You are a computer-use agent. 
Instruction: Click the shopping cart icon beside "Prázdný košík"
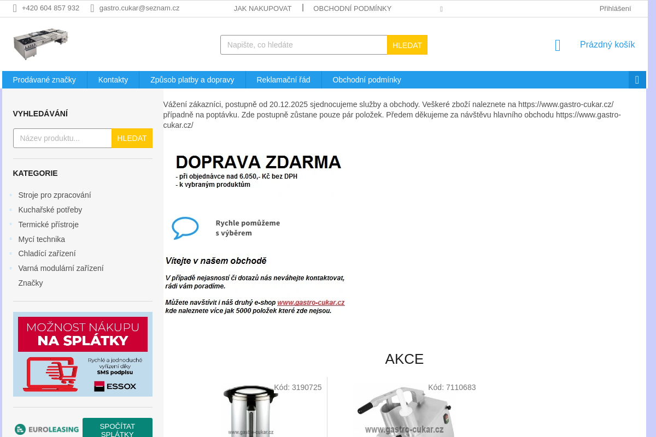[557, 45]
